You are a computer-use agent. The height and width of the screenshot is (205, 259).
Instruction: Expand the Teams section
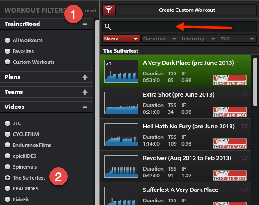tap(85, 92)
